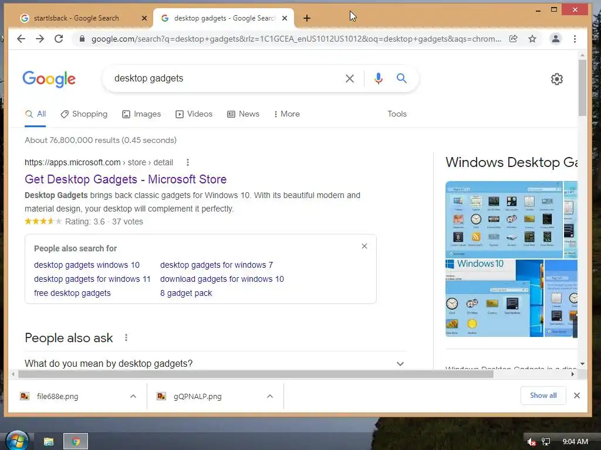Clear the search box text

pos(350,79)
